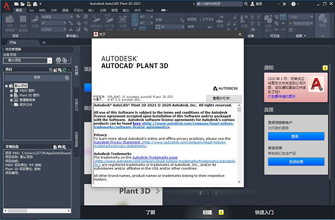Open the Autodesk Privacy Statement link
Viewport: 335px width, 220px height.
pos(160,144)
